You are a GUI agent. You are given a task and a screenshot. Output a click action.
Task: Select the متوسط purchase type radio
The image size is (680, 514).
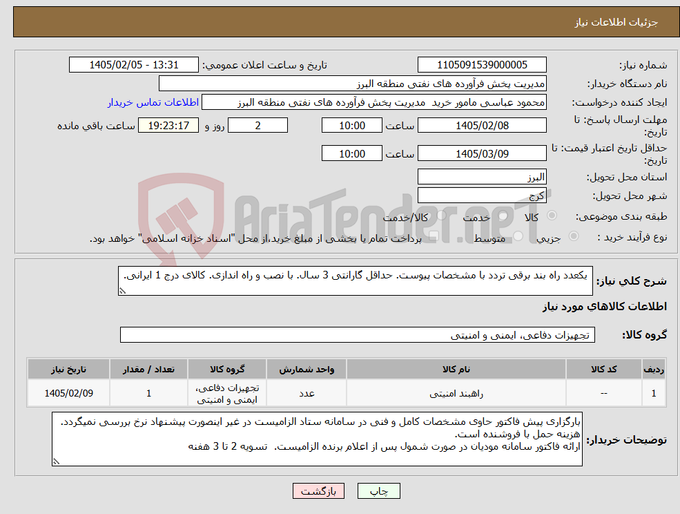pos(518,236)
